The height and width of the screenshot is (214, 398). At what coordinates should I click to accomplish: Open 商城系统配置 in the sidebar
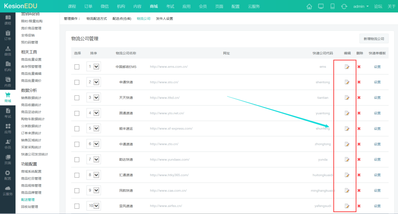pos(31,171)
